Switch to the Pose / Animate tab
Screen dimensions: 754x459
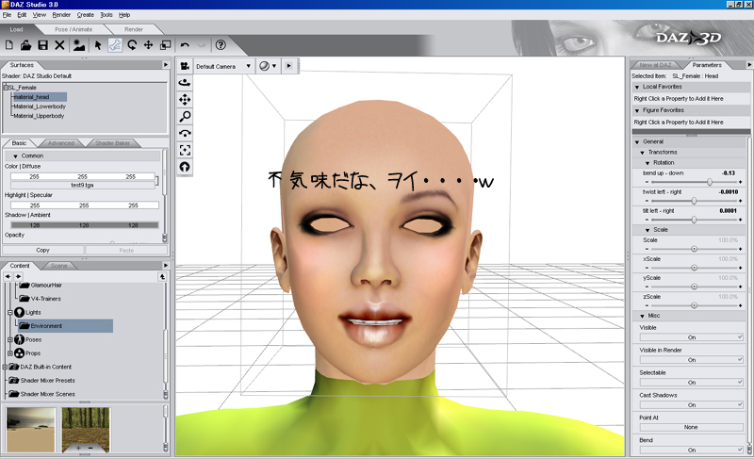click(74, 29)
